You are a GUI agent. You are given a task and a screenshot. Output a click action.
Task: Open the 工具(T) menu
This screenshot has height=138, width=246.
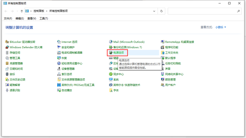coord(43,18)
